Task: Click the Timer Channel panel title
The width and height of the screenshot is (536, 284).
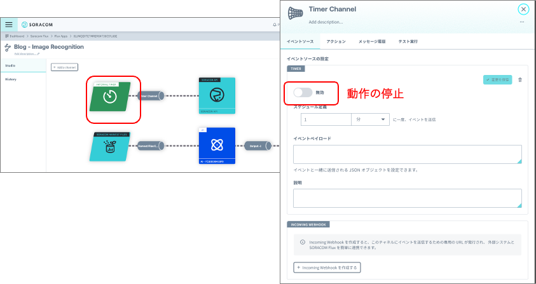Action: coord(333,10)
